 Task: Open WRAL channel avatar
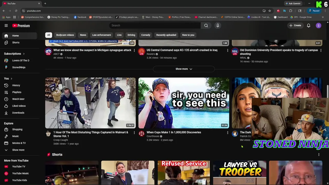point(235,52)
